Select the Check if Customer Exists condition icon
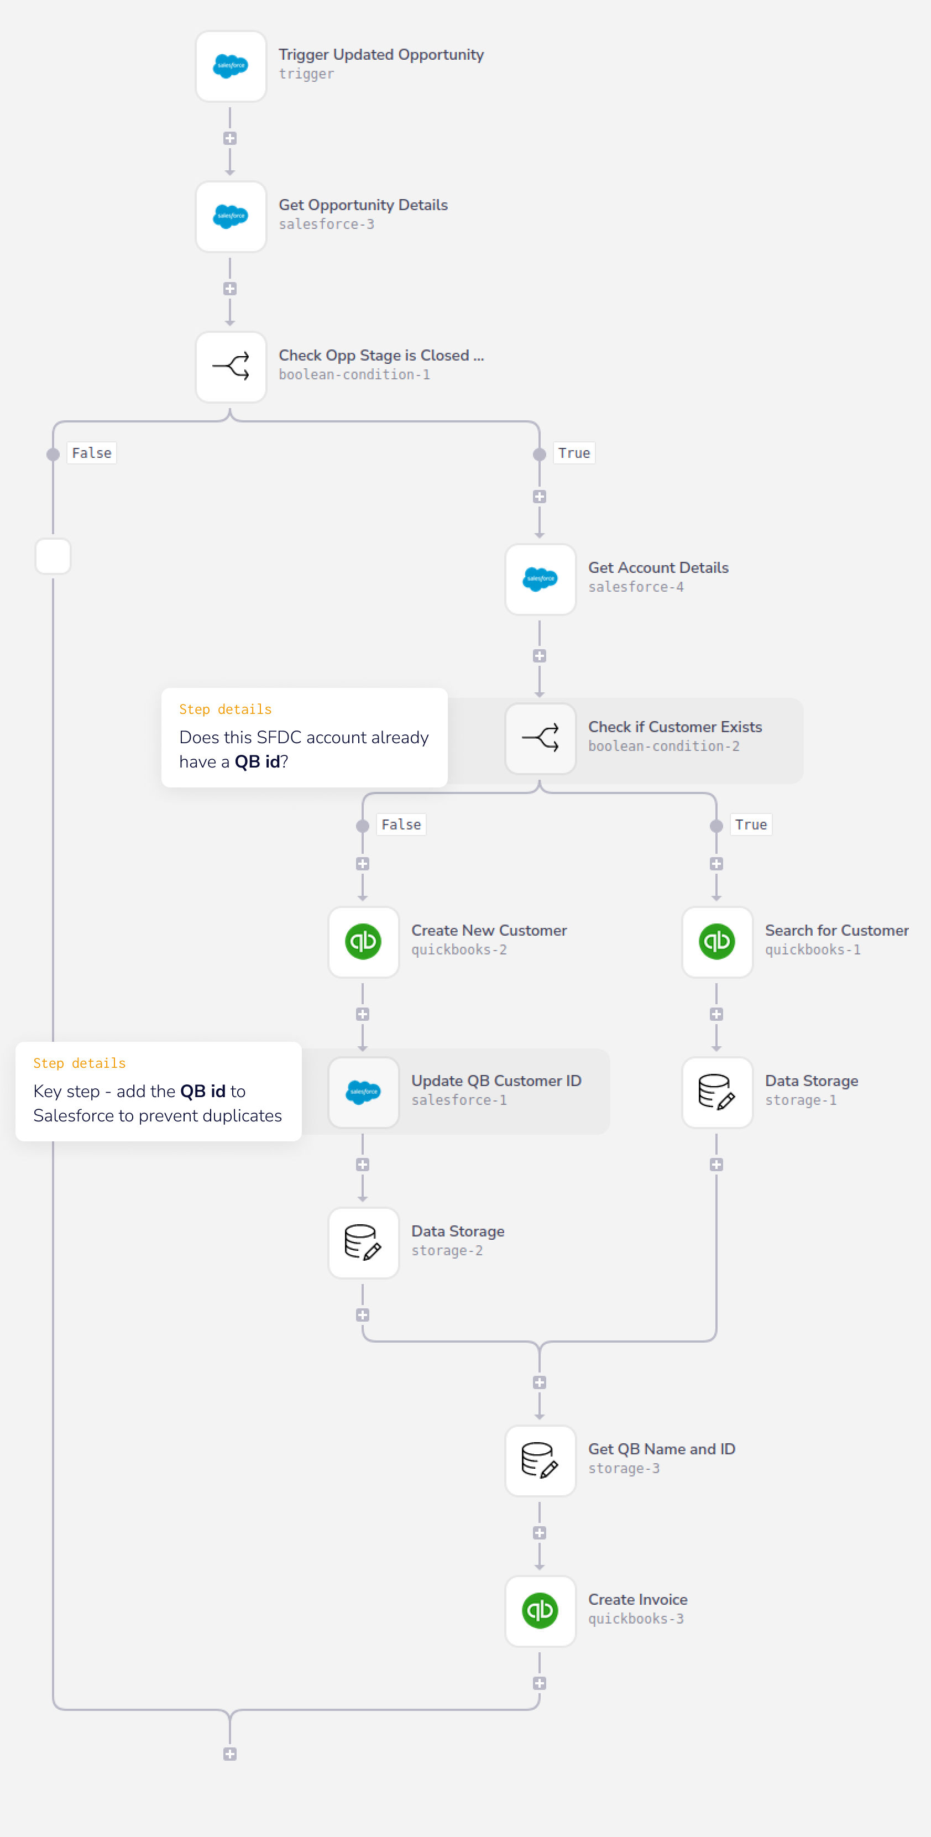This screenshot has height=1837, width=931. click(540, 739)
